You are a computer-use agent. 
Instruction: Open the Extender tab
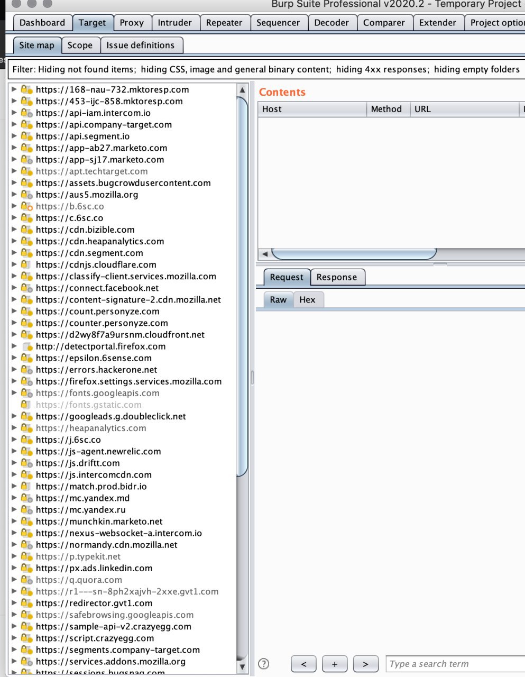[438, 23]
